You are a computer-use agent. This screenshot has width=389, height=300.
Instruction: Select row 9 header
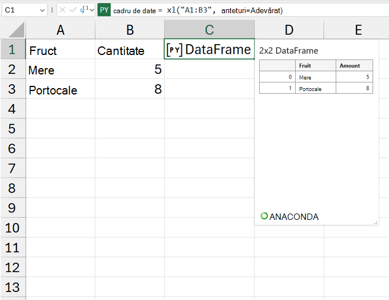(13, 208)
